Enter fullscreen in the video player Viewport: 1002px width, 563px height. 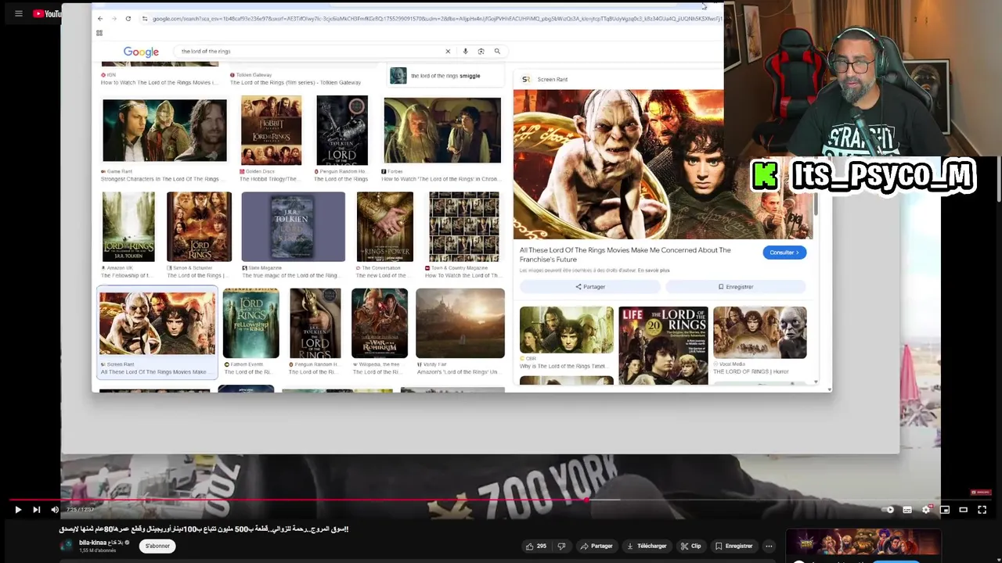click(982, 510)
